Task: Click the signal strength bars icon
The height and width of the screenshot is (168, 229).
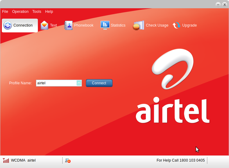Action: coord(6,160)
